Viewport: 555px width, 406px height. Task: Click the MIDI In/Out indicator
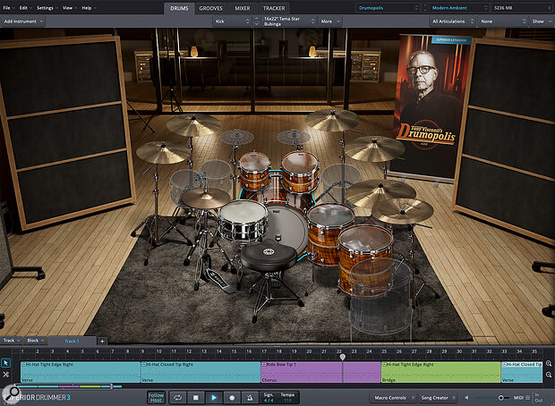pos(537,398)
